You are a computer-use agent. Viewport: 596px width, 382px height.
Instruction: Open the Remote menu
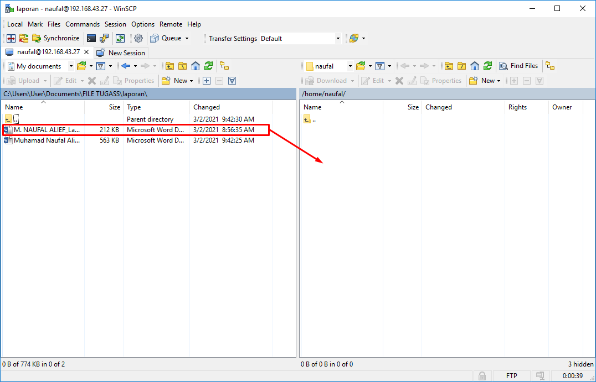(x=171, y=24)
